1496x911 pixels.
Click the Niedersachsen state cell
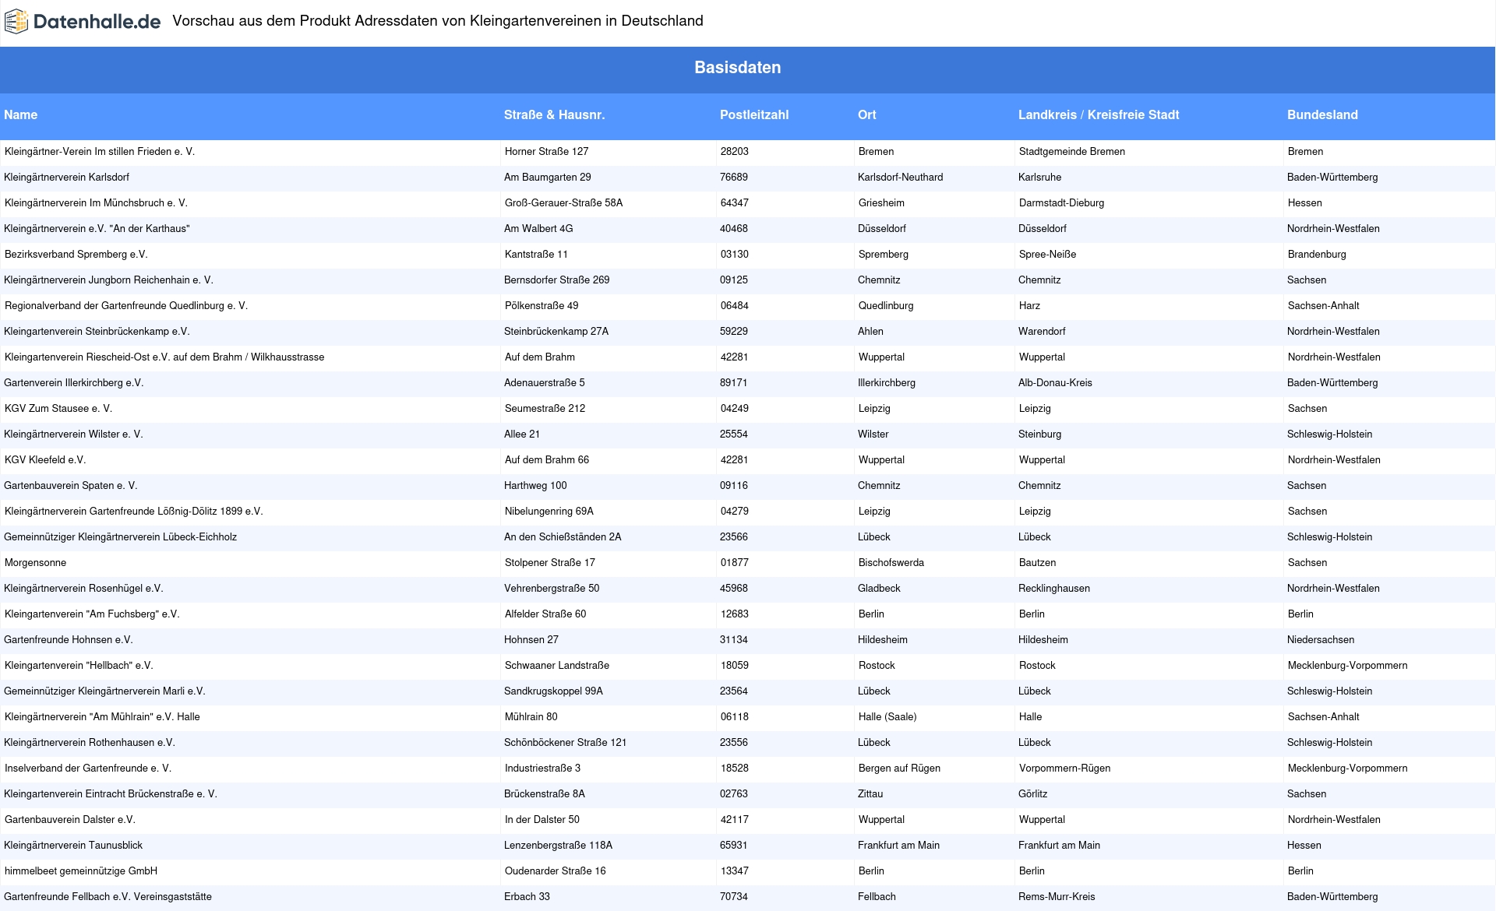tap(1321, 640)
